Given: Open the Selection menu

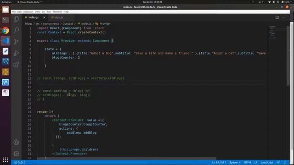Looking at the screenshot, I should point(28,11).
